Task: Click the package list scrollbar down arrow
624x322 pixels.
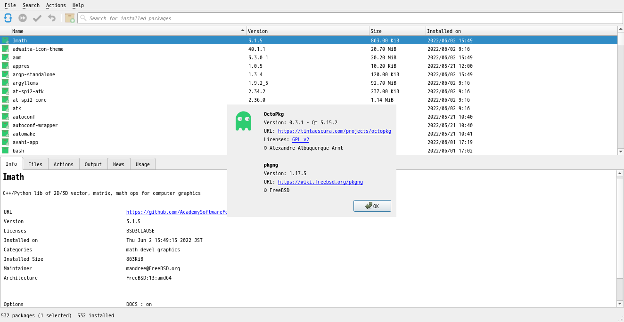Action: click(x=621, y=152)
